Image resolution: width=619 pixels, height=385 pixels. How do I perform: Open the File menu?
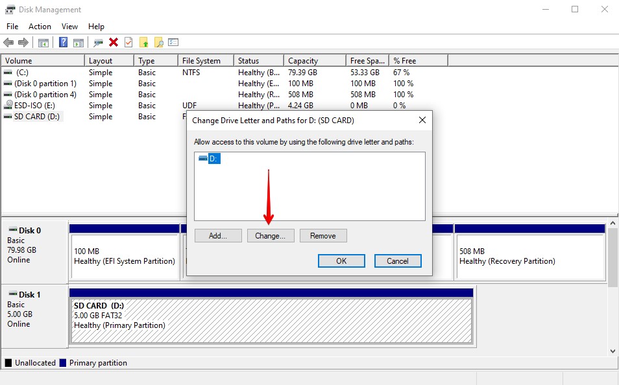[12, 27]
